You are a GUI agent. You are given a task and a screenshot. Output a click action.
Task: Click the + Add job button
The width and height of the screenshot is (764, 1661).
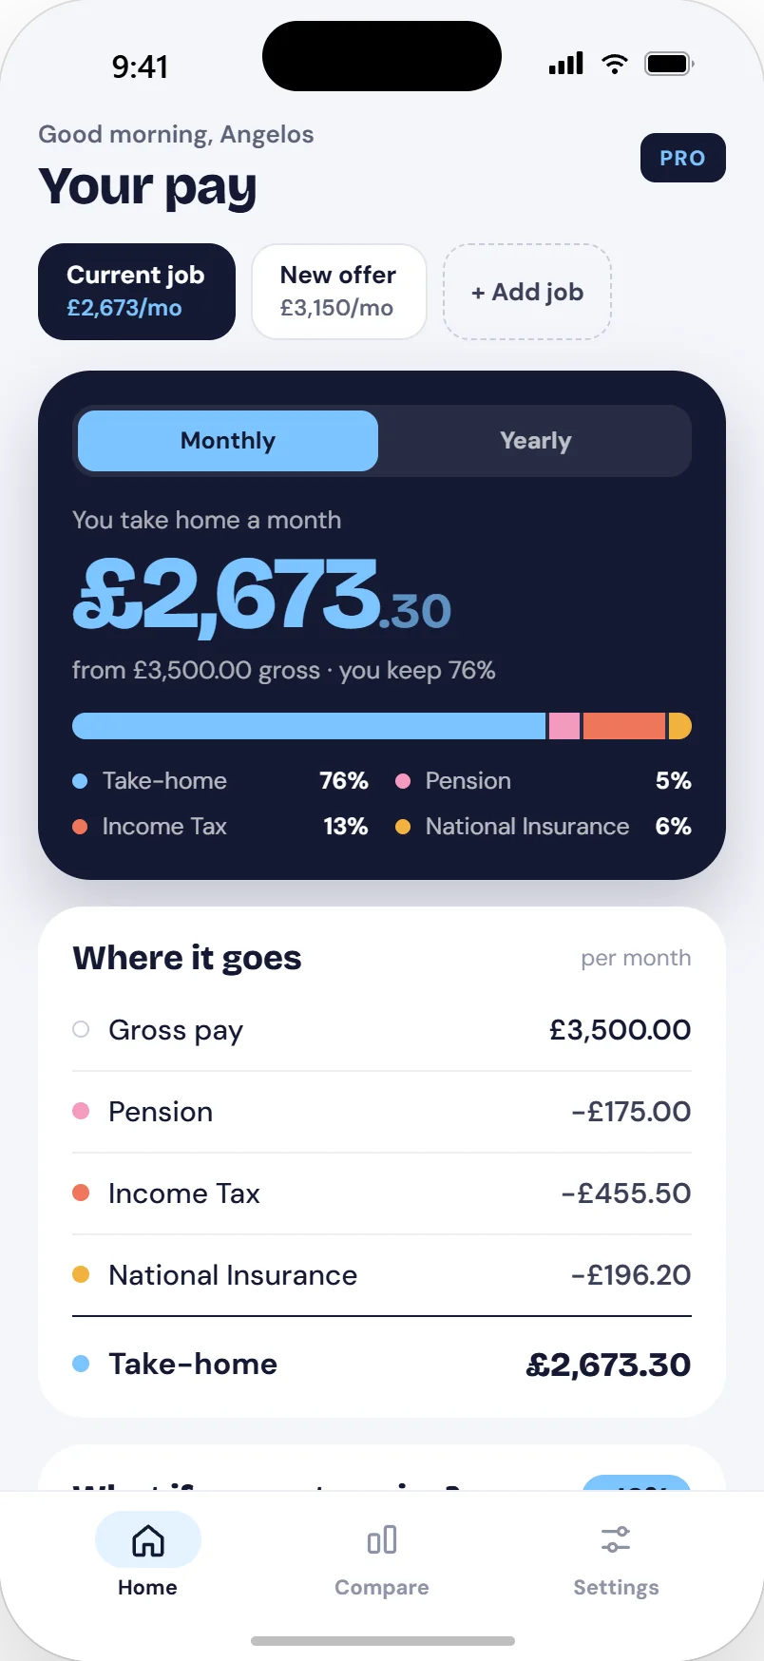click(x=527, y=292)
